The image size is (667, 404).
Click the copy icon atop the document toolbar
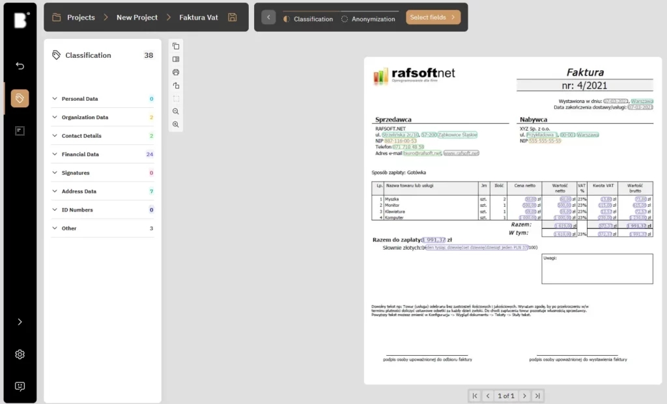176,46
